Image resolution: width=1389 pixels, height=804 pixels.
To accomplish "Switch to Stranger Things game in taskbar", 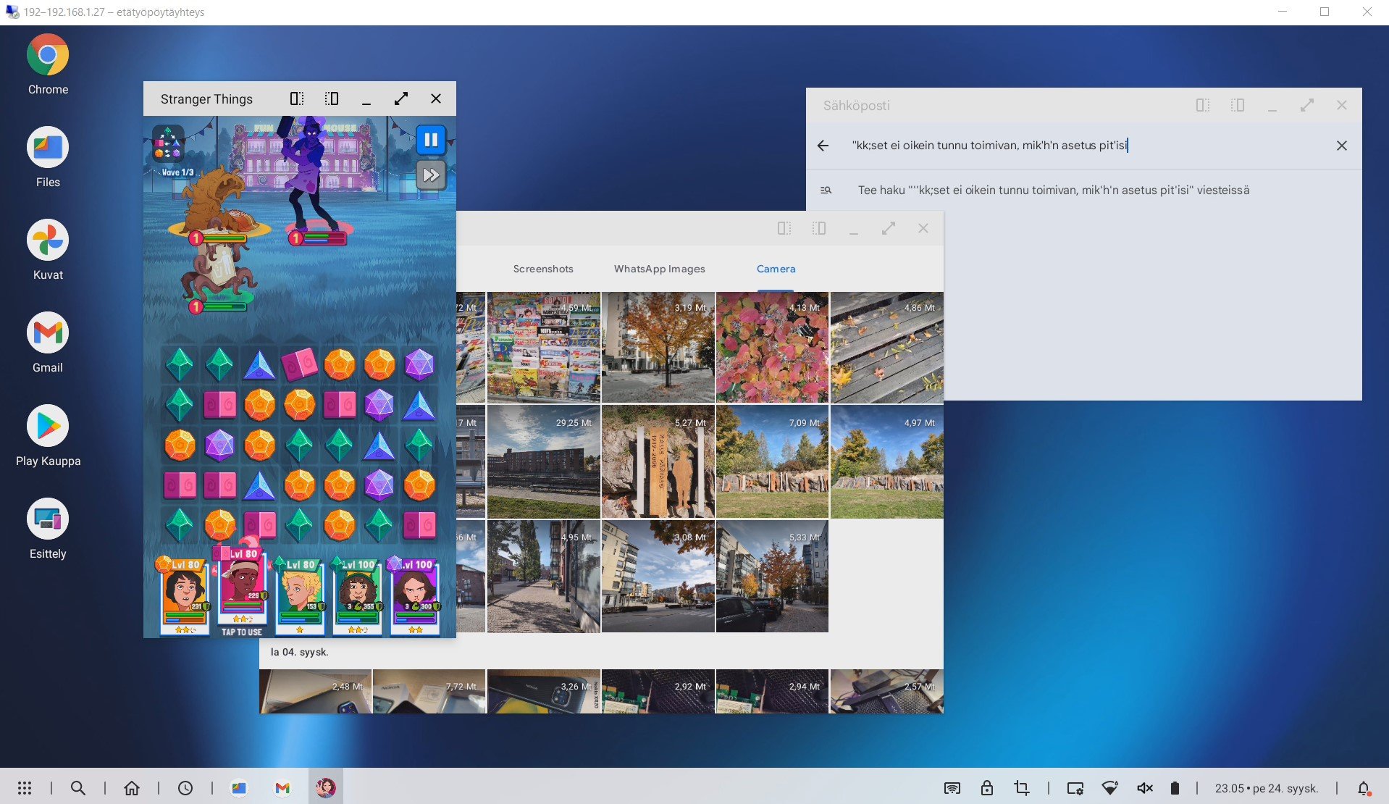I will (326, 788).
